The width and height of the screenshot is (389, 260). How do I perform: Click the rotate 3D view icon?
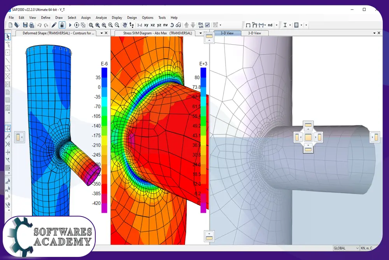point(172,25)
